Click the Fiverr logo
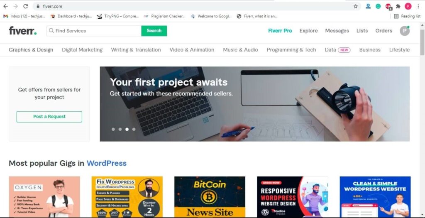 (x=22, y=31)
